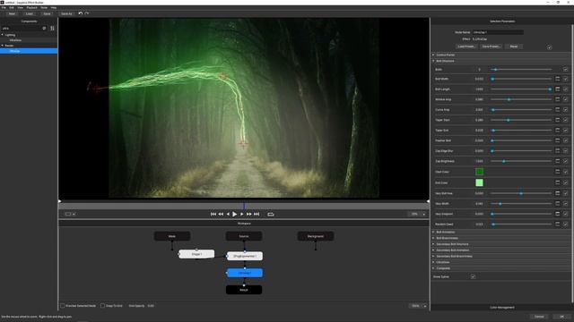This screenshot has height=322, width=574.
Task: Open the Start Color green swatch
Action: click(479, 172)
